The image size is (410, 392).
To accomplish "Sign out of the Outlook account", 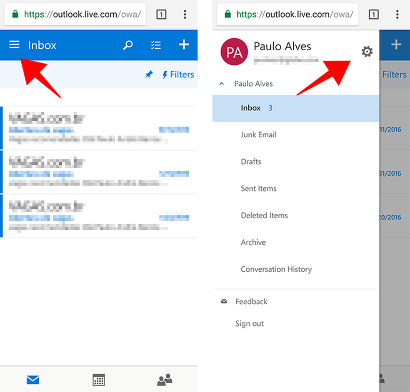I will (x=250, y=324).
